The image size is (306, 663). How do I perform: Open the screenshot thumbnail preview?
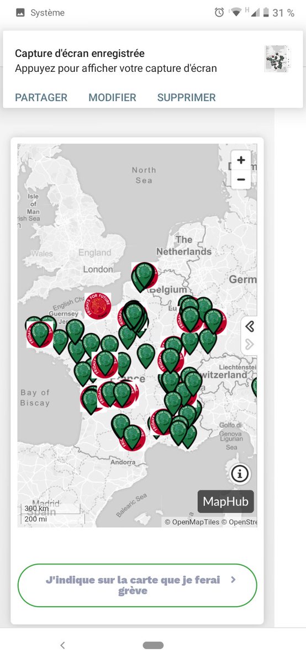(x=277, y=59)
